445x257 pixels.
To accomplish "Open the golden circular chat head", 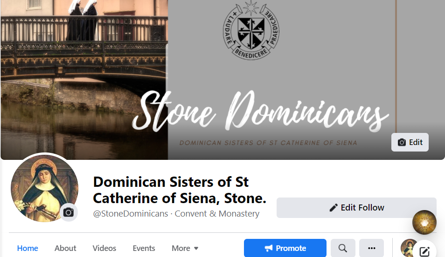I will click(x=424, y=222).
